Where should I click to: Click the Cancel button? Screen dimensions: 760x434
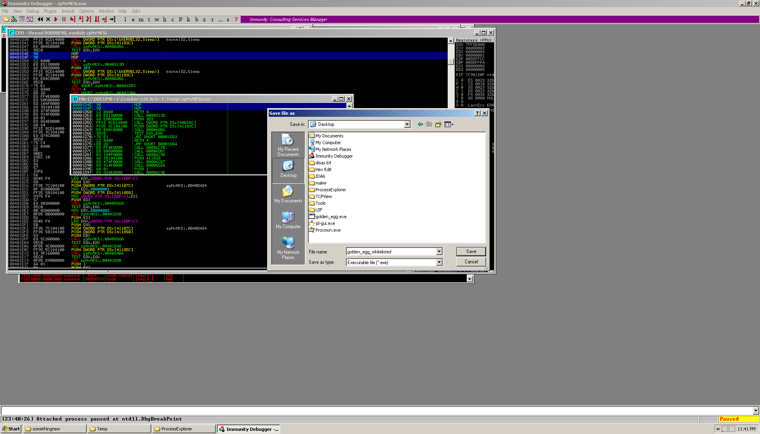point(471,262)
